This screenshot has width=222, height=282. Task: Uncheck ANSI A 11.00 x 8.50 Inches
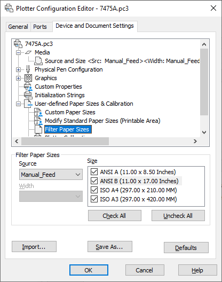94,172
